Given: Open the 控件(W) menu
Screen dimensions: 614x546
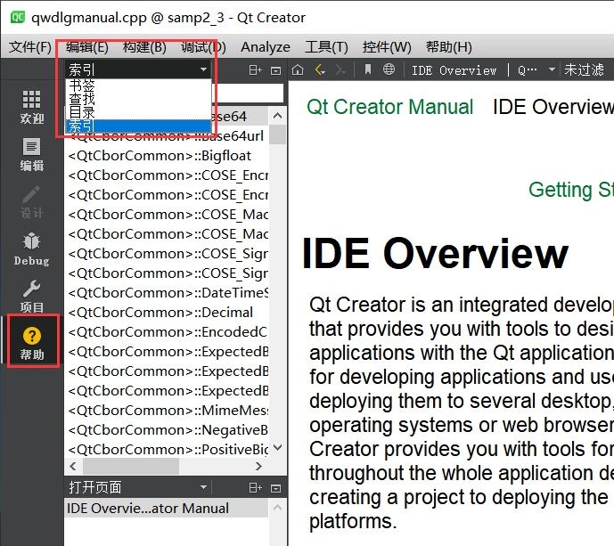Looking at the screenshot, I should [x=387, y=47].
